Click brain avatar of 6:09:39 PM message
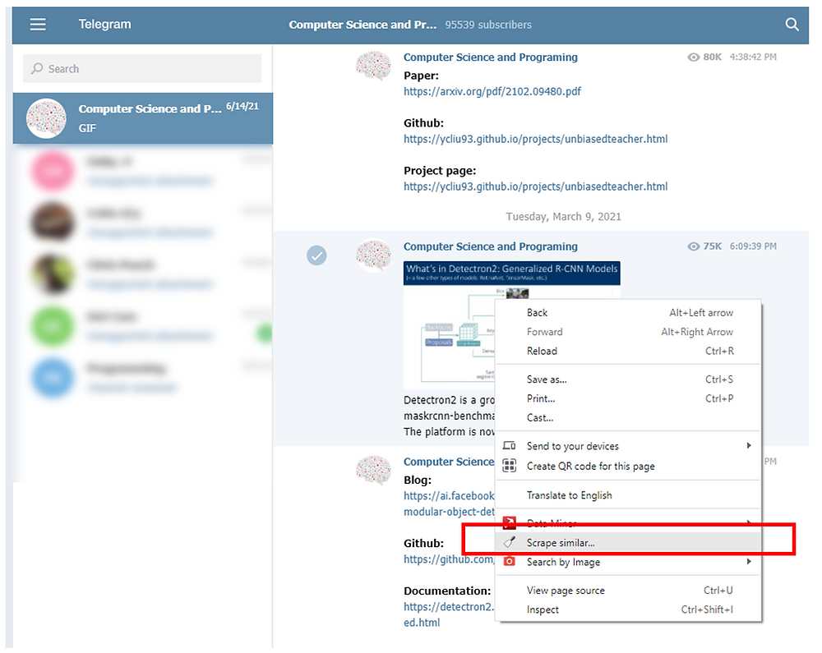Image resolution: width=822 pixels, height=653 pixels. [373, 255]
